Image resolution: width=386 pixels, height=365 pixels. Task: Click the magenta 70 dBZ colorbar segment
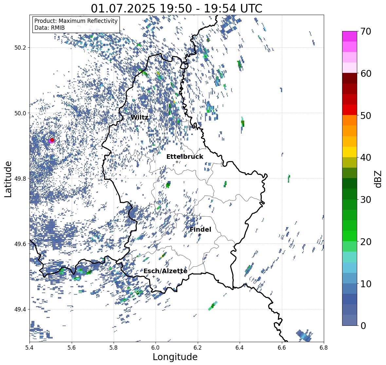(350, 36)
